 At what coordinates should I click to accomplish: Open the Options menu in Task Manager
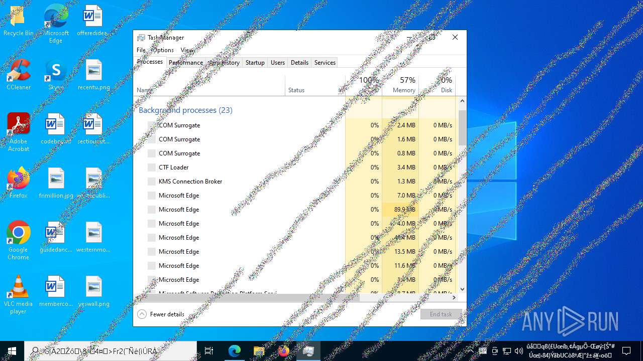pyautogui.click(x=163, y=50)
